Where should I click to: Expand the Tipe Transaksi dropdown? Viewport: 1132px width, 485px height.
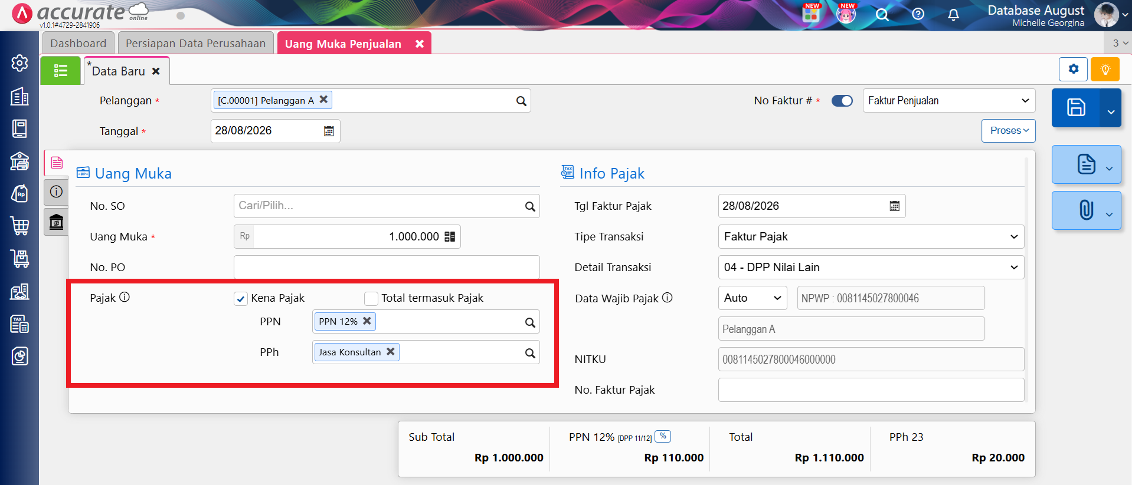coord(871,237)
